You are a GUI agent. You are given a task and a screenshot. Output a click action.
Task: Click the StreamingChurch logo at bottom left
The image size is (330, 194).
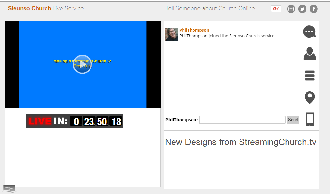(9, 189)
